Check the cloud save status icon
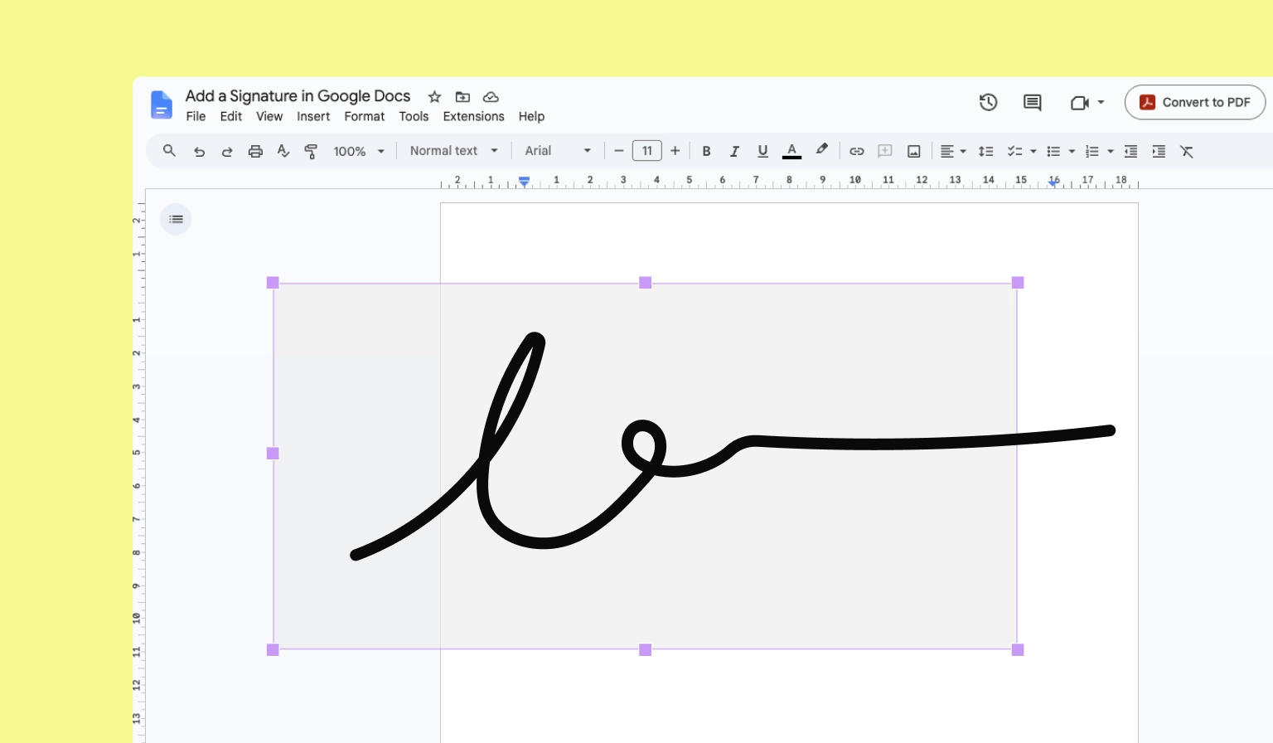The height and width of the screenshot is (743, 1273). click(x=491, y=97)
